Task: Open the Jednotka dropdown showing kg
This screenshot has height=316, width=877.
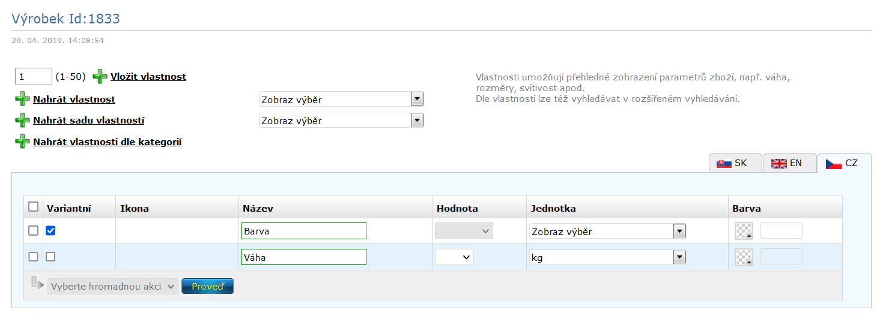Action: [x=607, y=257]
